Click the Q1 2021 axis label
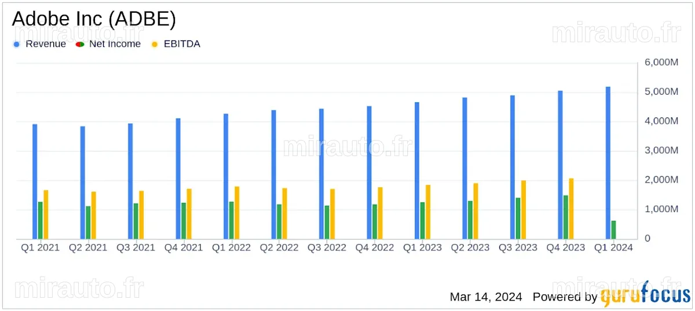The height and width of the screenshot is (311, 695). (x=40, y=247)
